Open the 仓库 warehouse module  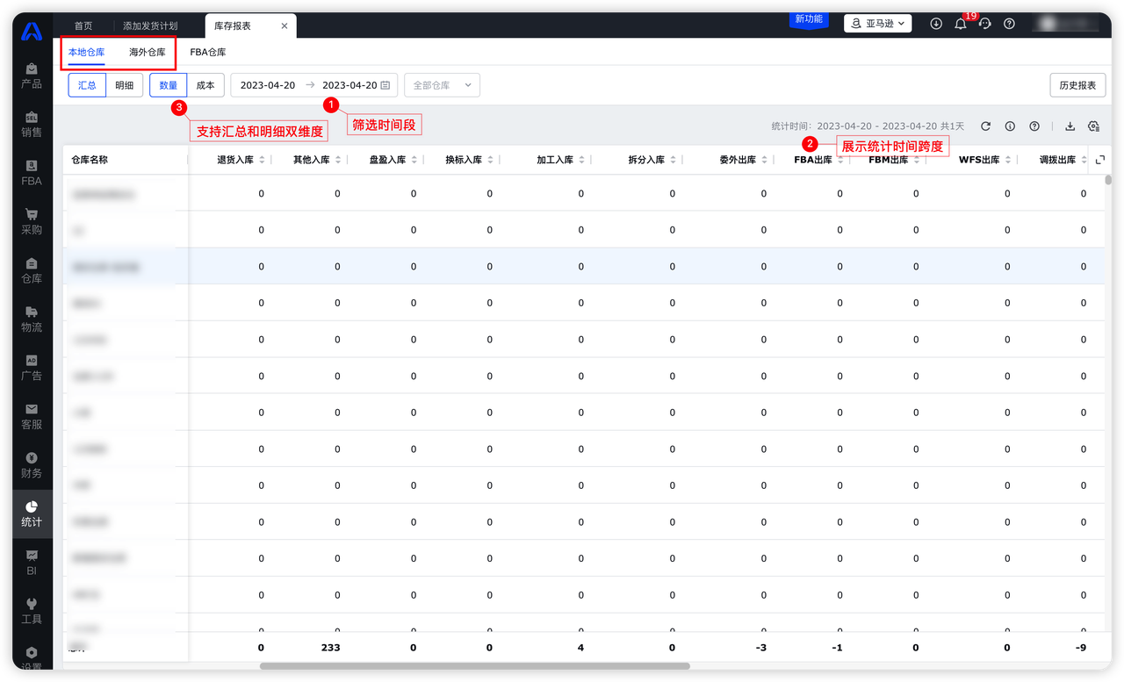point(32,270)
